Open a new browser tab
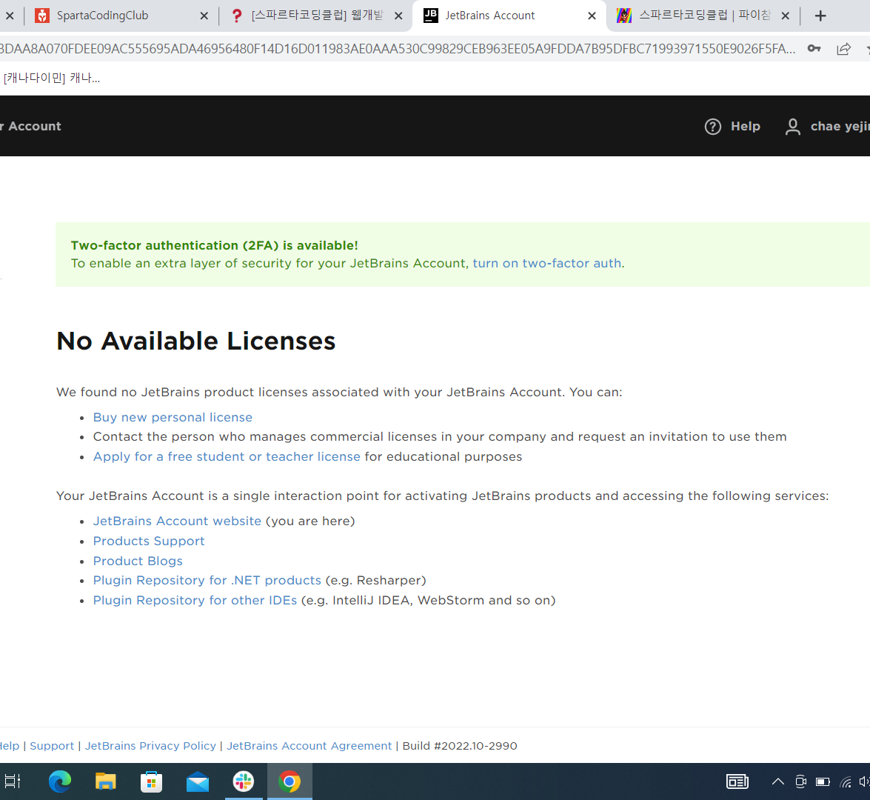This screenshot has width=870, height=800. pos(820,16)
